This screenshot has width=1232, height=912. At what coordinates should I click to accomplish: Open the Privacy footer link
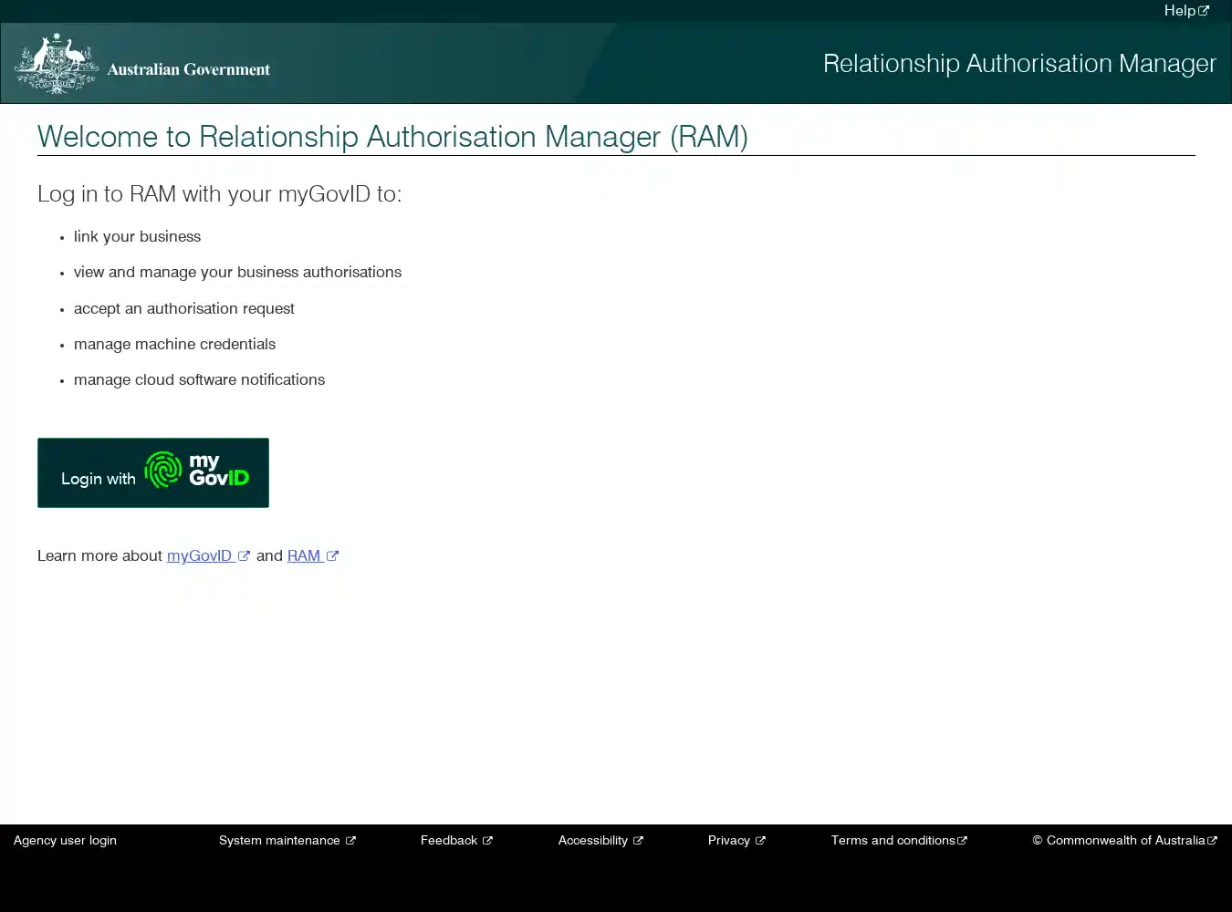tap(736, 841)
